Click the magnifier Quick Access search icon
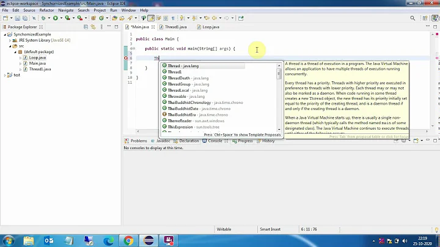The width and height of the screenshot is (440, 247). [413, 18]
